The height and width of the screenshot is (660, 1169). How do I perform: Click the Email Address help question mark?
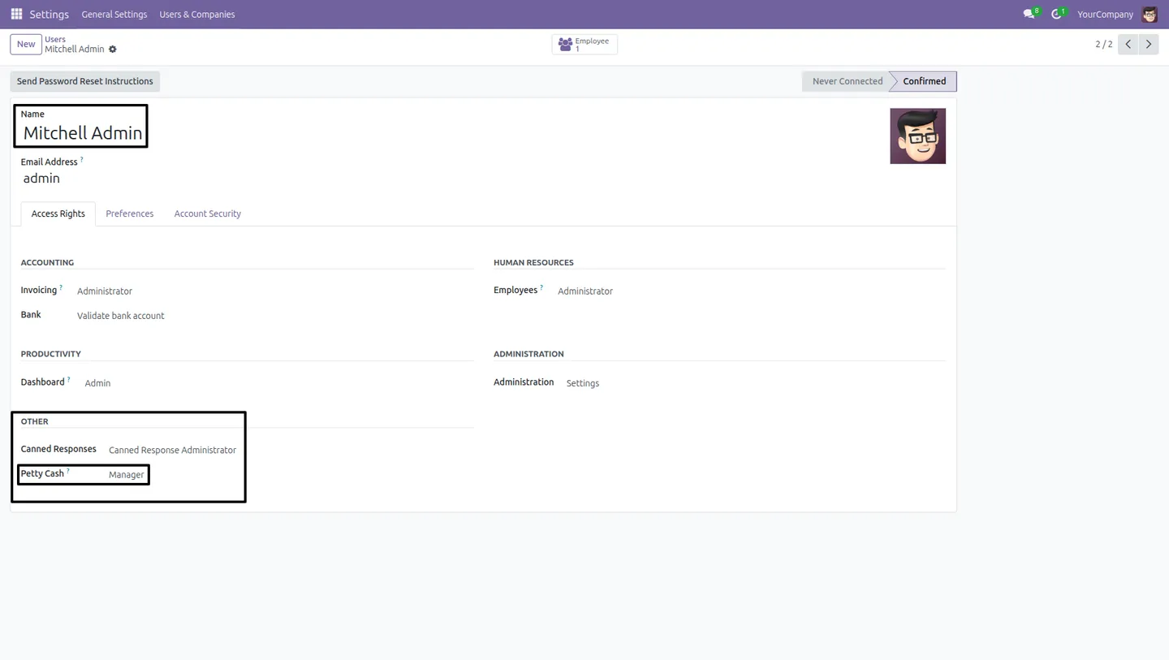tap(81, 159)
